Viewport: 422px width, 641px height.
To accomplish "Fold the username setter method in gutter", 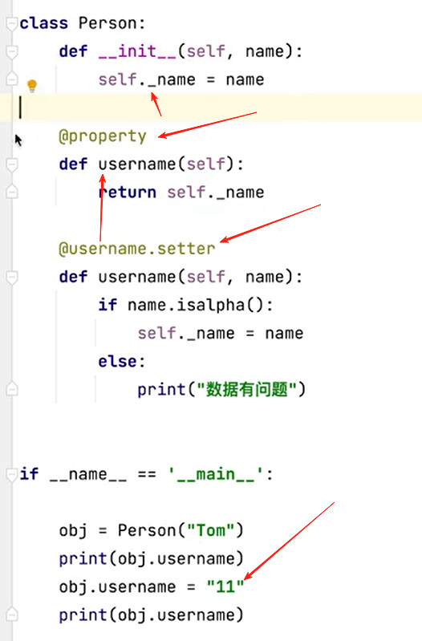I will click(x=12, y=278).
